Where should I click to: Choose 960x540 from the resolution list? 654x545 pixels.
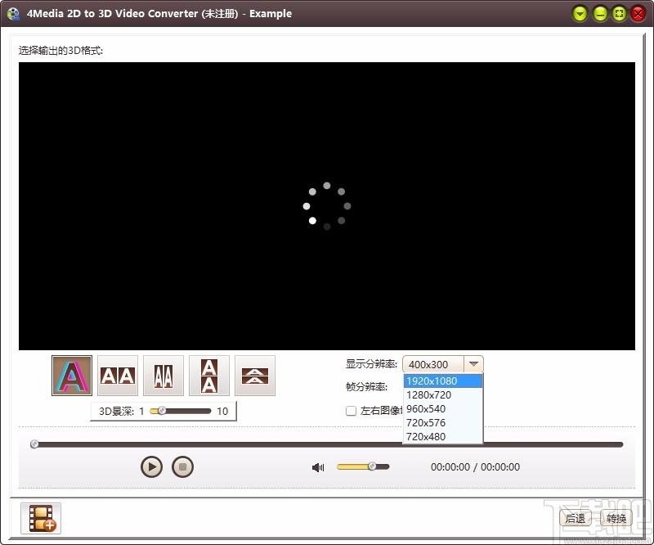pyautogui.click(x=443, y=408)
